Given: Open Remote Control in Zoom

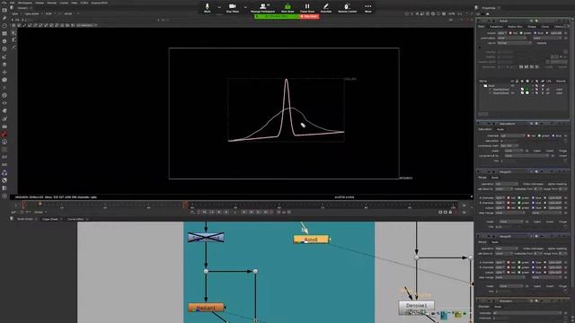Looking at the screenshot, I should click(347, 8).
